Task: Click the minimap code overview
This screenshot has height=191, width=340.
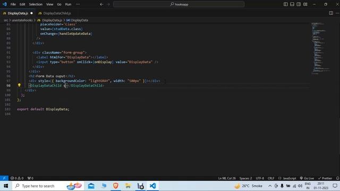Action: tap(321, 48)
